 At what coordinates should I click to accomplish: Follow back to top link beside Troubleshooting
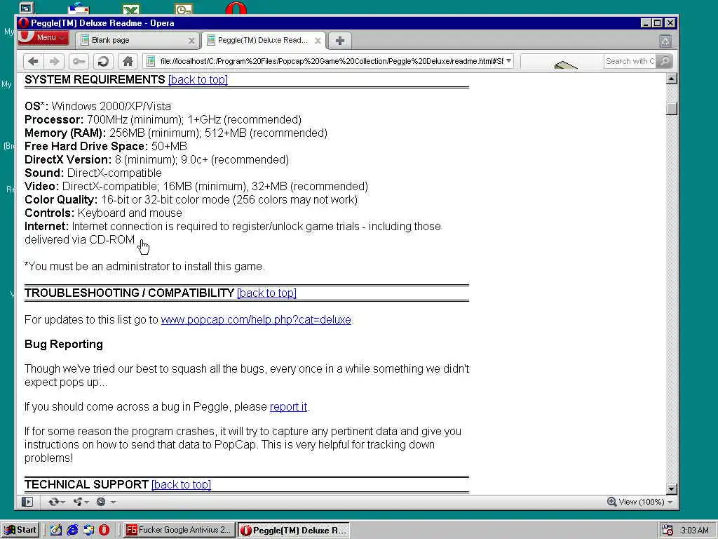click(x=266, y=293)
